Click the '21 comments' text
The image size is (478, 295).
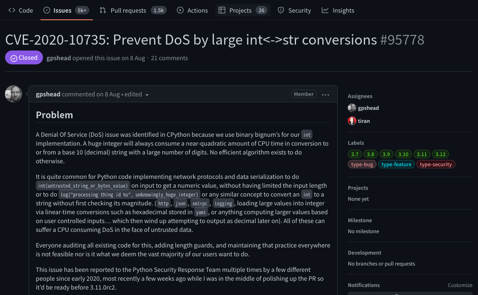169,58
